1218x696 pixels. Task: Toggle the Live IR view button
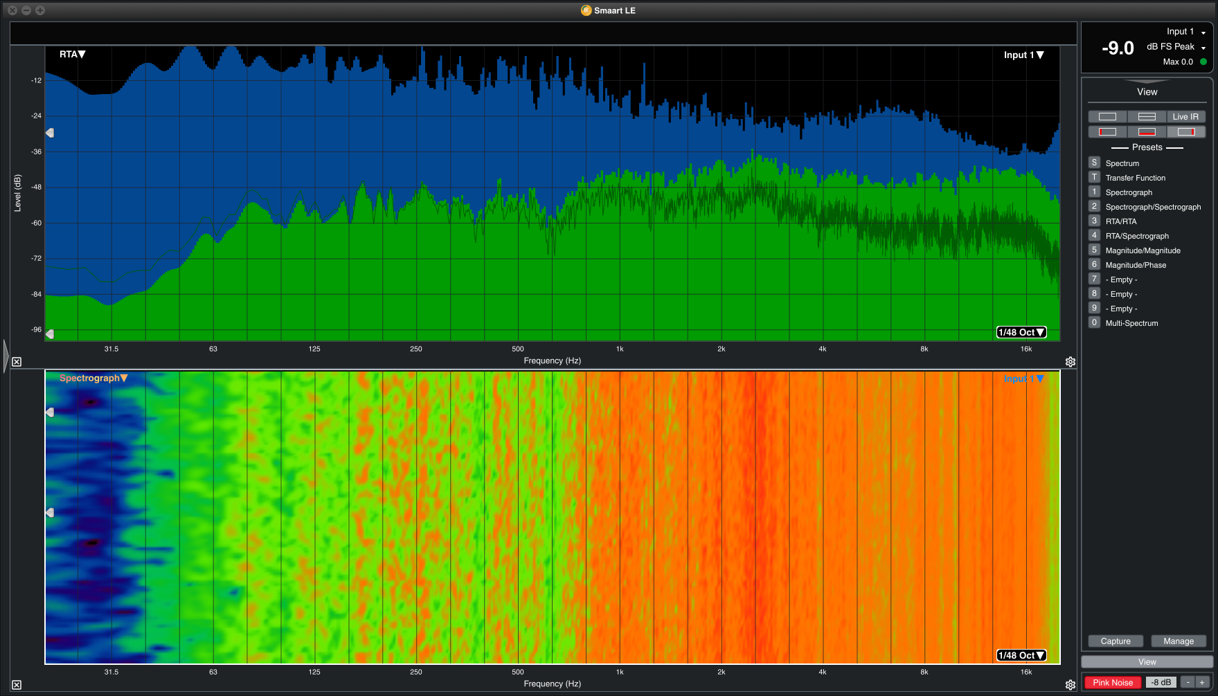pos(1186,117)
